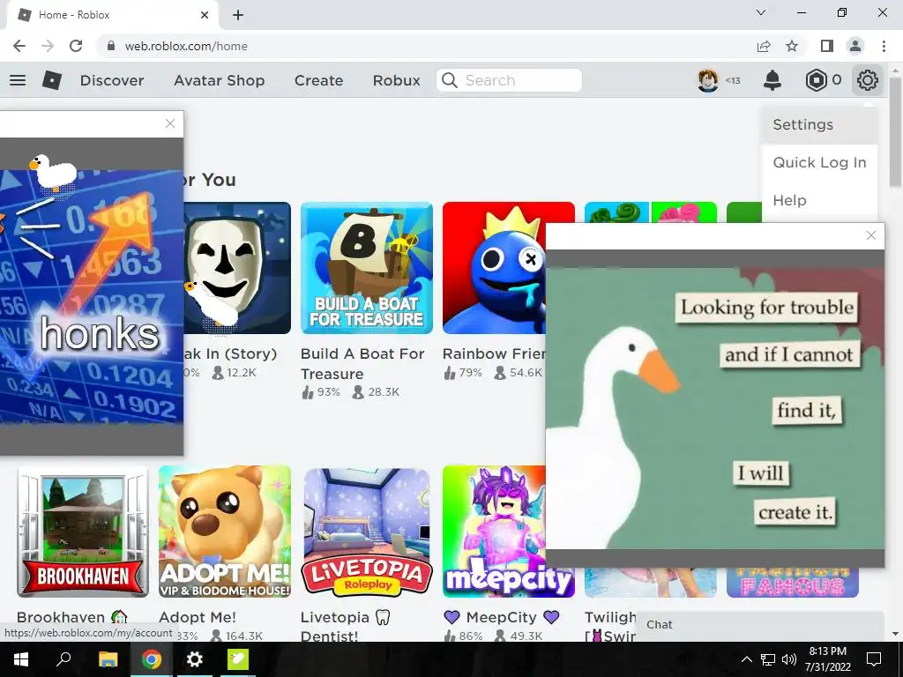Click the Build A Boat For Treasure title
This screenshot has height=677, width=903.
coord(362,363)
